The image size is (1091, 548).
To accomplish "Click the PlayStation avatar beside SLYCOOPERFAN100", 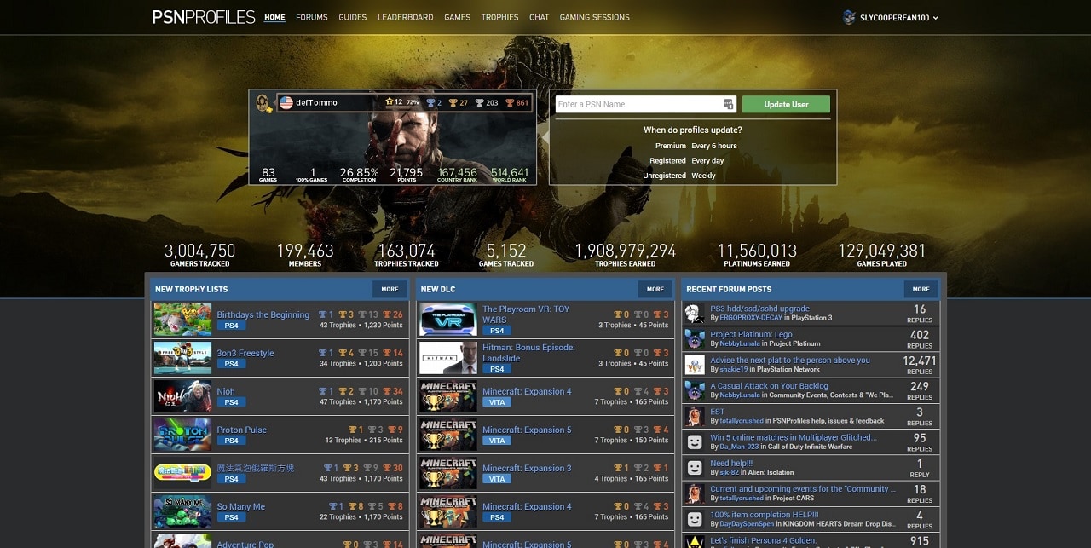I will pyautogui.click(x=848, y=16).
